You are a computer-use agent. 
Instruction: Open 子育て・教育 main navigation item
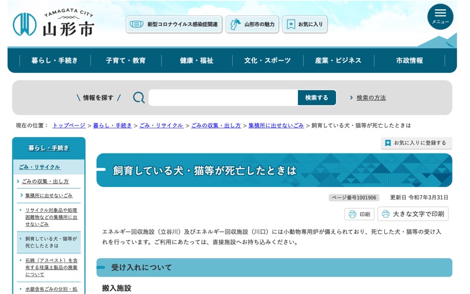pyautogui.click(x=126, y=61)
